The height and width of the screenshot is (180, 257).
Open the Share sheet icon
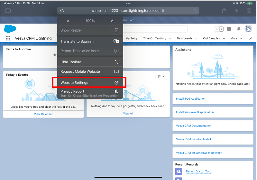coord(224,11)
